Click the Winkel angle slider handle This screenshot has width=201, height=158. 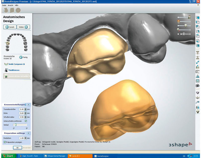click(16, 125)
